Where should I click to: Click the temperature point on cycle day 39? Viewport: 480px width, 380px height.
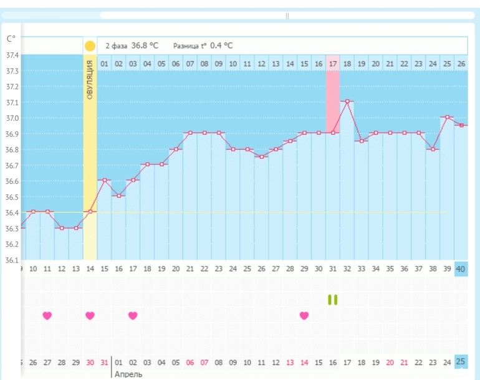click(447, 117)
